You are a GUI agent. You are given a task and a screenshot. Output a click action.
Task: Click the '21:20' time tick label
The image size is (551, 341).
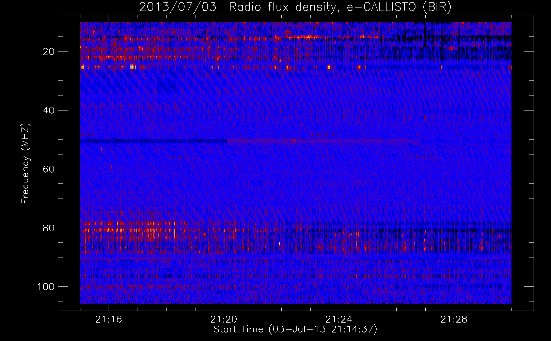[224, 320]
